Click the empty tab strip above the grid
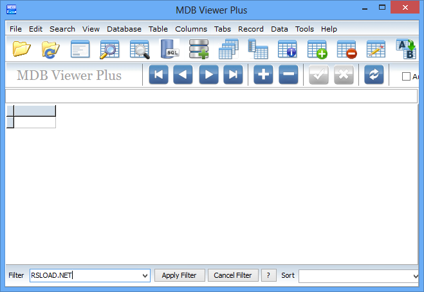This screenshot has width=424, height=292. 211,96
